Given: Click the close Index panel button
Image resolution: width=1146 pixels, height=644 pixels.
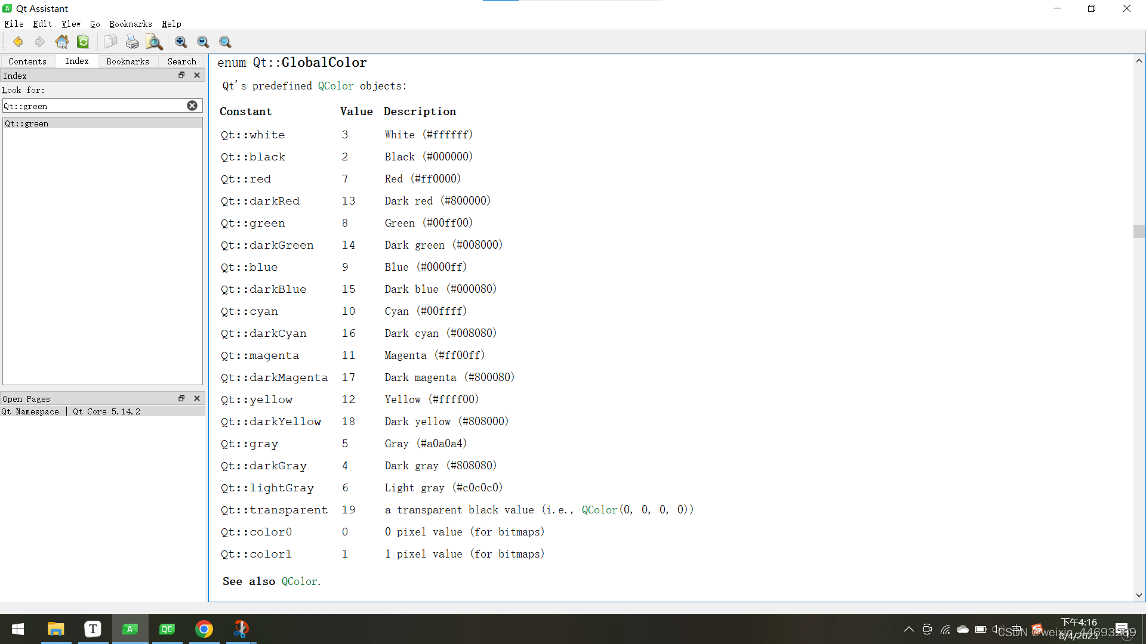Looking at the screenshot, I should [x=197, y=75].
